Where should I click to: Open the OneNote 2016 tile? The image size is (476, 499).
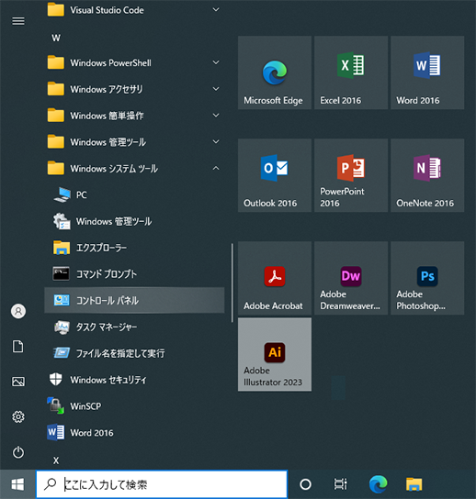(427, 175)
